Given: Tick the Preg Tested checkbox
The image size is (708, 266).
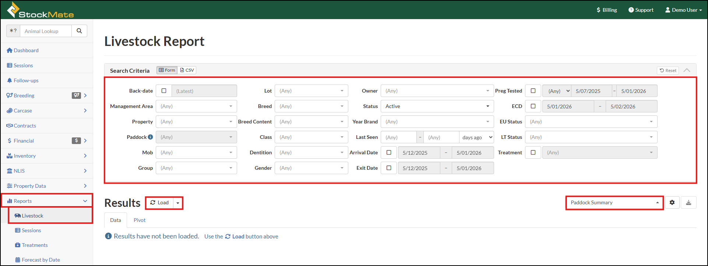Looking at the screenshot, I should (533, 91).
